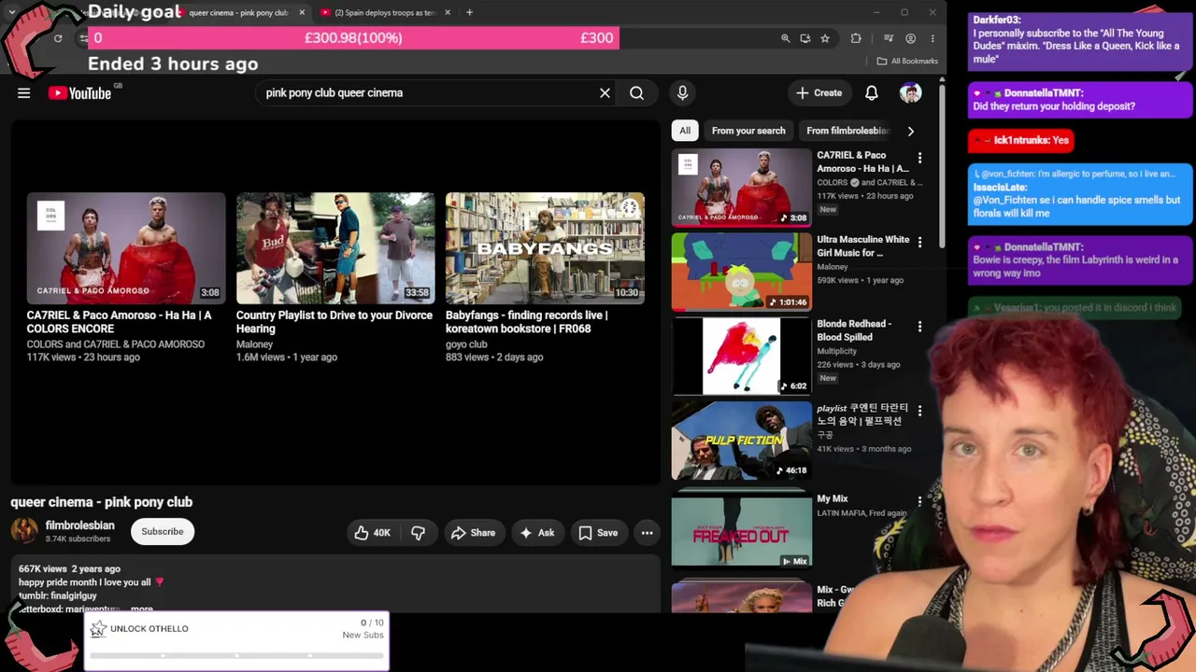
Task: Open options for Ultra Masculine White Girl video
Action: (919, 242)
